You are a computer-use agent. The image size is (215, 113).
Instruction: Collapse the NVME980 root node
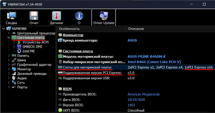click(3, 29)
